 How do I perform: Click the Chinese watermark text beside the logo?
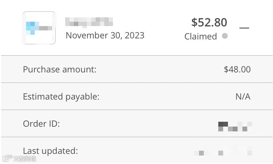22,159
